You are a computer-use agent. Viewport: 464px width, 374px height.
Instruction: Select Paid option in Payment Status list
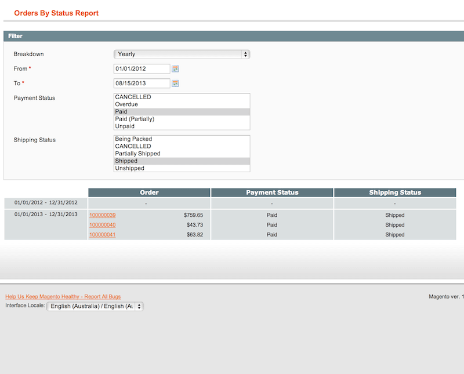tap(121, 111)
